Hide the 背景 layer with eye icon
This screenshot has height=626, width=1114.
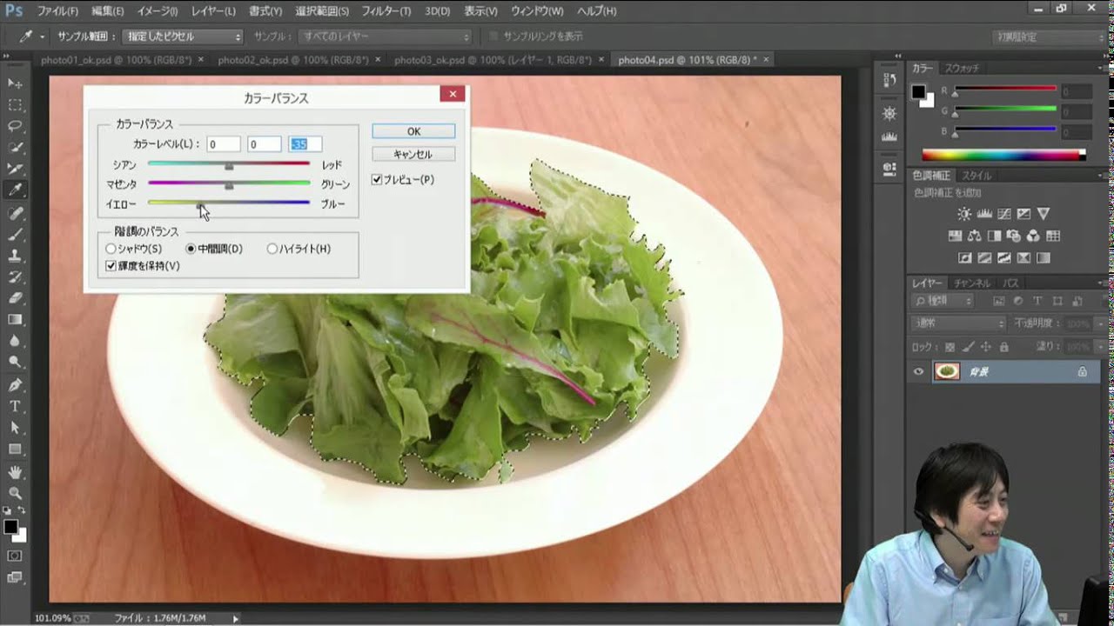(x=918, y=371)
